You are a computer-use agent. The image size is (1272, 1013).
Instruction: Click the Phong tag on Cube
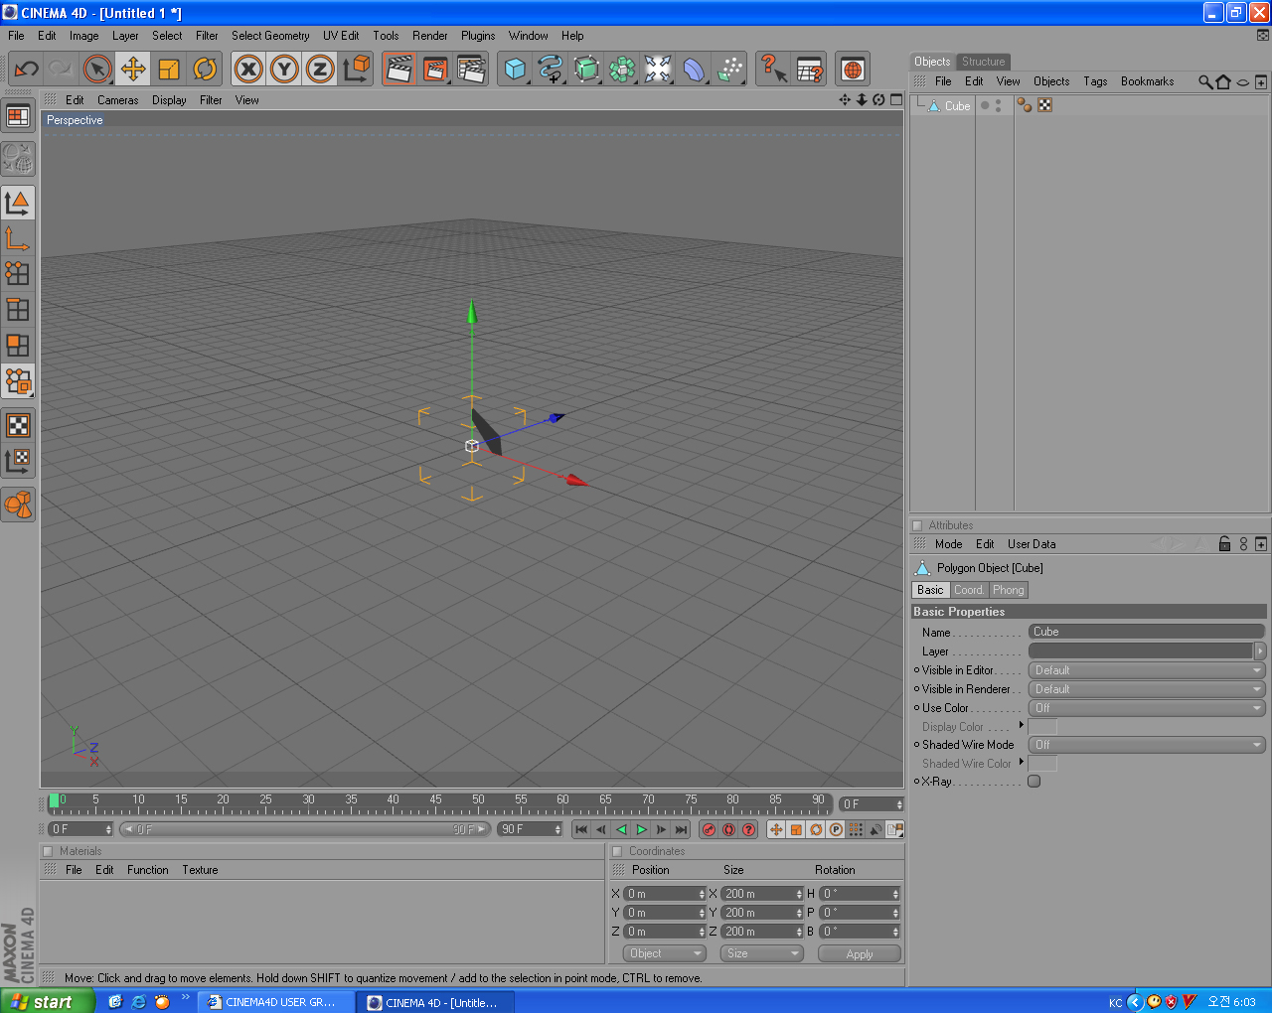(x=1025, y=105)
